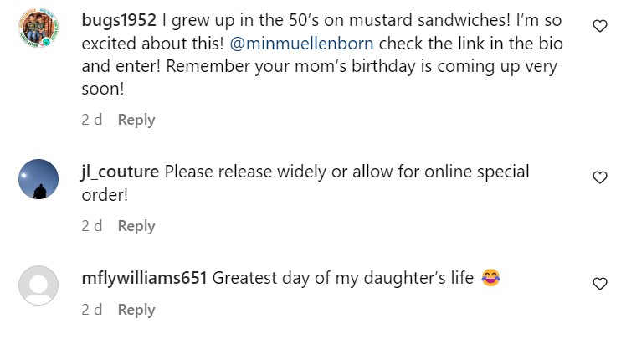This screenshot has width=621, height=339.
Task: Click the laughing-crying emoji in the comment
Action: tap(491, 278)
